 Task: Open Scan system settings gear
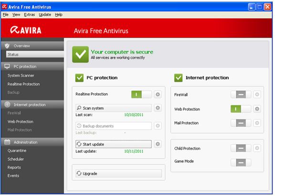click(x=157, y=108)
